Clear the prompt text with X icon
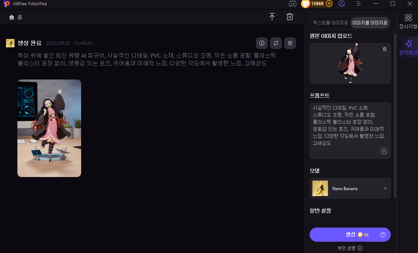The width and height of the screenshot is (418, 253). [x=384, y=151]
